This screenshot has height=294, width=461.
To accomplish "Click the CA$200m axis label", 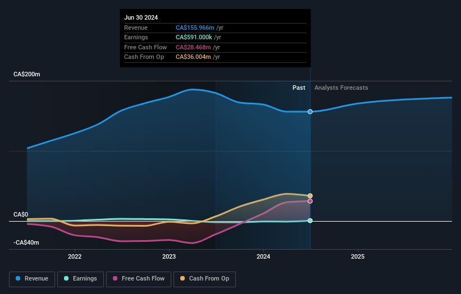I will tap(27, 74).
